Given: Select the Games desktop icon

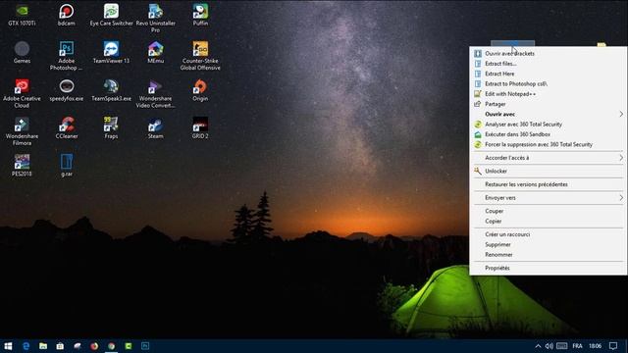Looking at the screenshot, I should (x=22, y=52).
